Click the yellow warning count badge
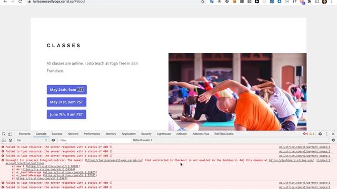 tap(312, 134)
